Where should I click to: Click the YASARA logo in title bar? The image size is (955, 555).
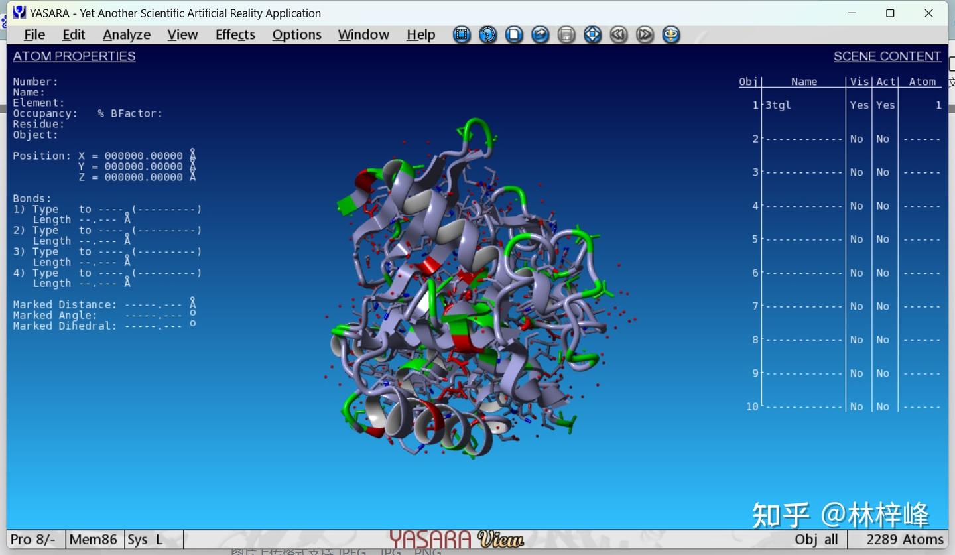coord(20,13)
